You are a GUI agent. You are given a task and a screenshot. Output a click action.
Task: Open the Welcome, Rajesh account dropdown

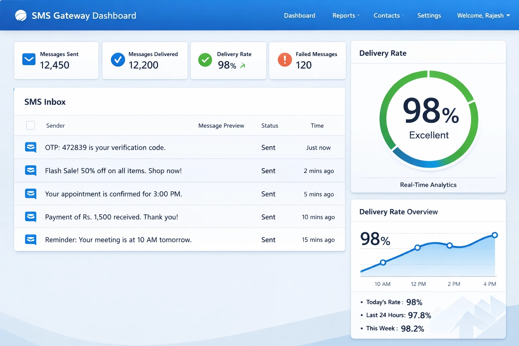483,15
